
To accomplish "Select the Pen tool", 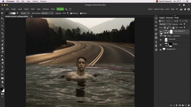I will click(2, 71).
